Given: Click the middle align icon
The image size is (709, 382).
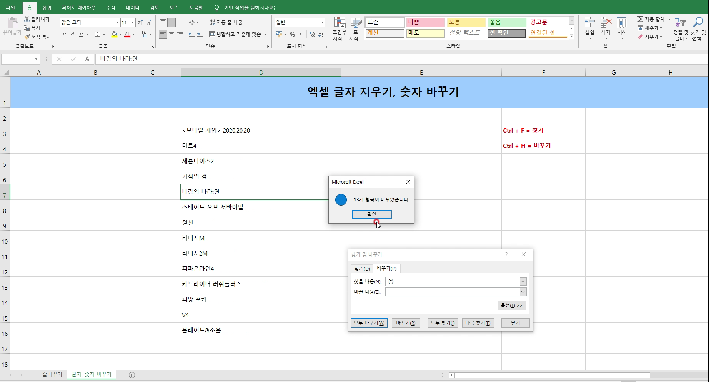Looking at the screenshot, I should tap(171, 22).
